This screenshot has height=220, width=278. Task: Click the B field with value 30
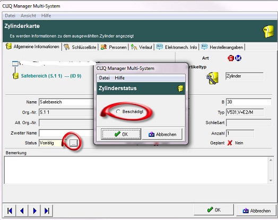click(249, 102)
